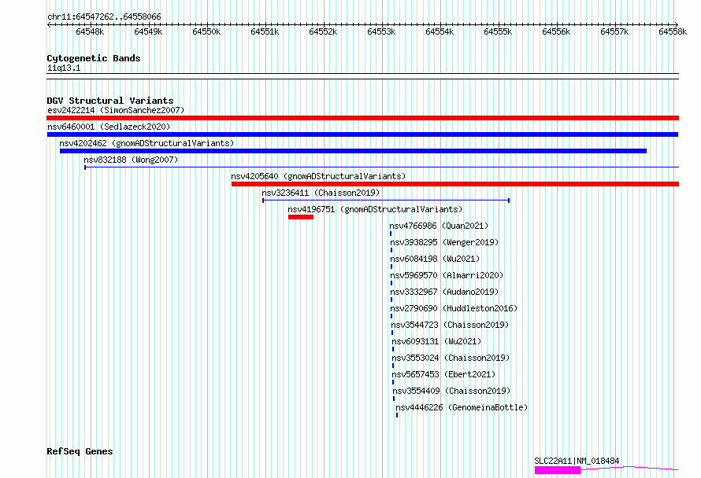Viewport: 701px width, 478px height.
Task: Click the 64556k ruler position
Action: click(556, 31)
